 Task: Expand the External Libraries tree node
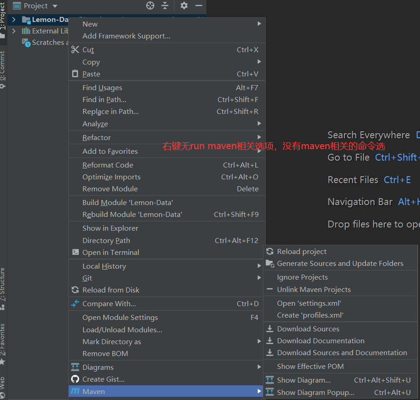[14, 31]
